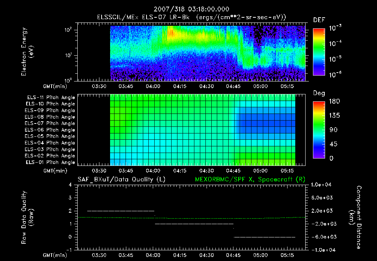Image resolution: width=377 pixels, height=261 pixels.
Task: Click the green MEXORBMC/SPF X, Spacecraft legend
Action: [250, 180]
